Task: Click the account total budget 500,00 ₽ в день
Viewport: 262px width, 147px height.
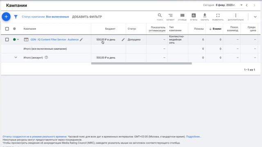Action: [x=106, y=58]
